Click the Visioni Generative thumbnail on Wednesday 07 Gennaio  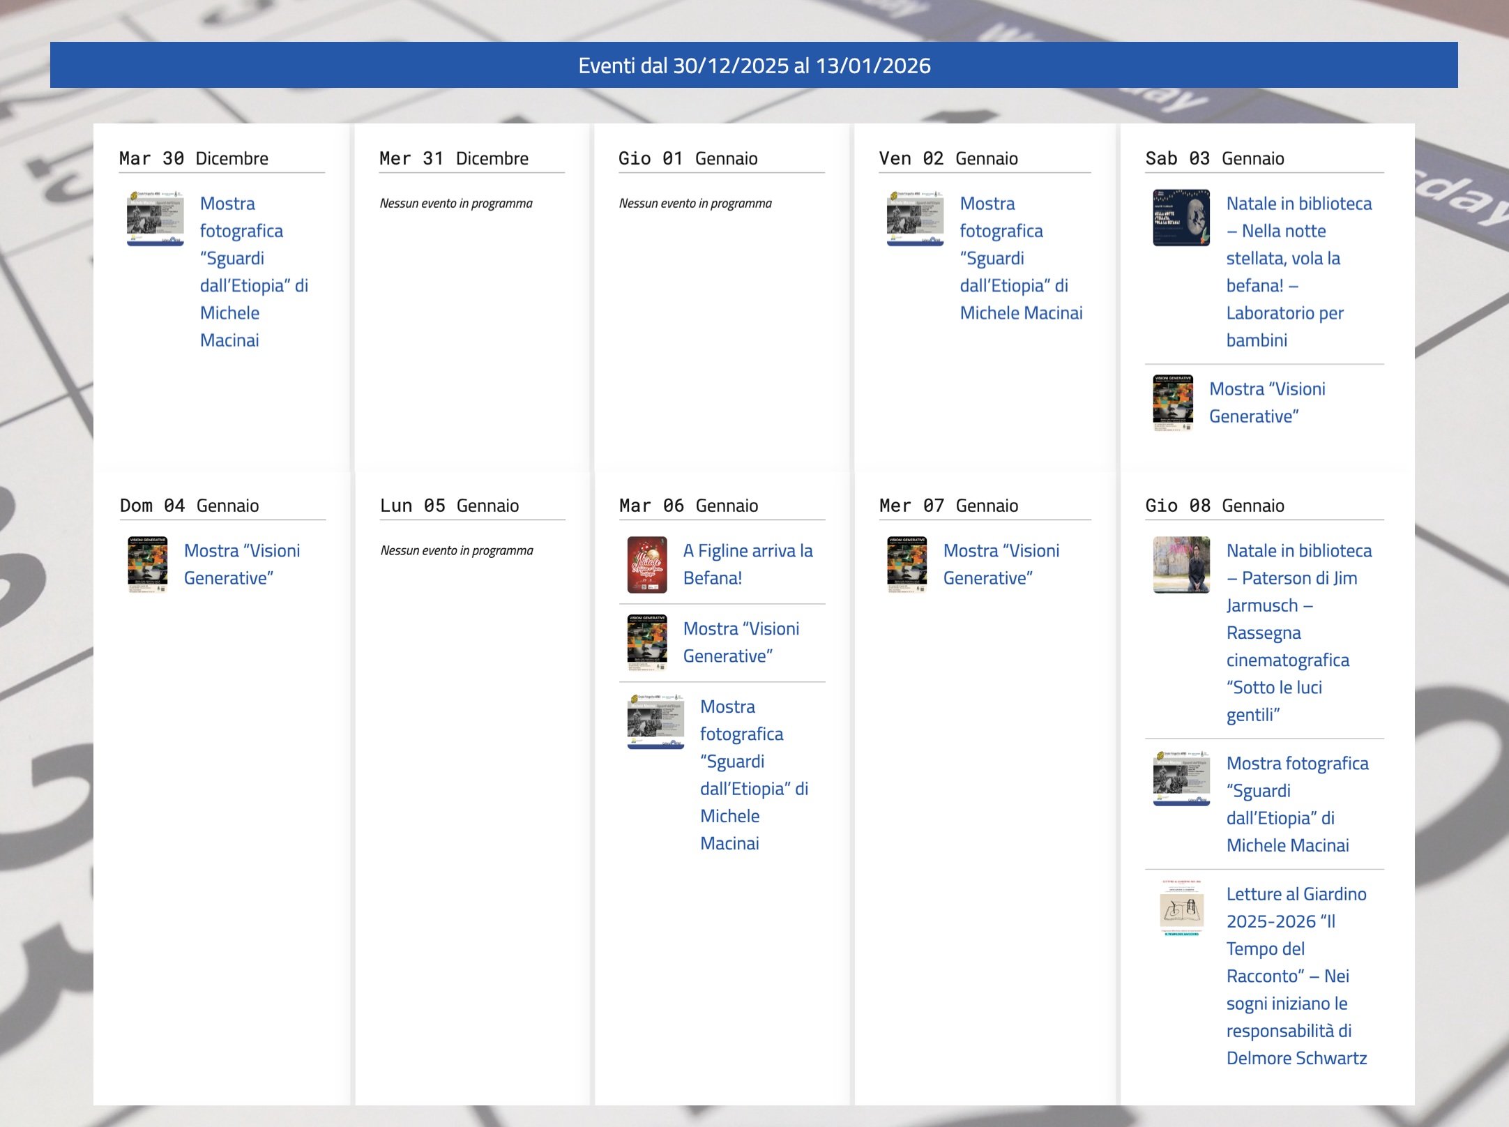(907, 565)
